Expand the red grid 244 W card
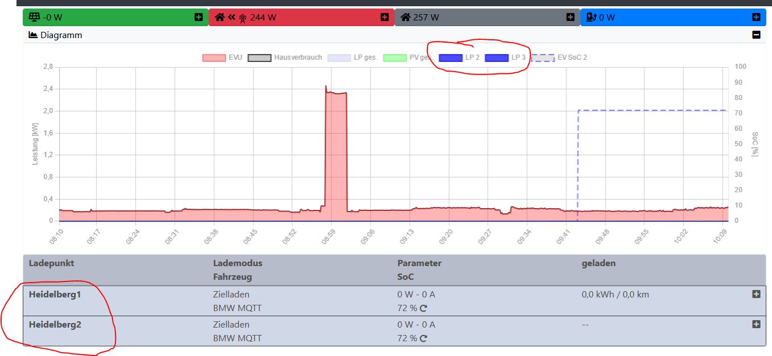This screenshot has width=772, height=356. pyautogui.click(x=384, y=18)
